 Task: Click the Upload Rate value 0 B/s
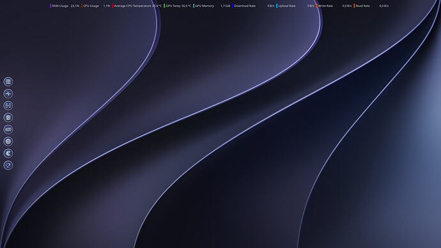point(311,6)
